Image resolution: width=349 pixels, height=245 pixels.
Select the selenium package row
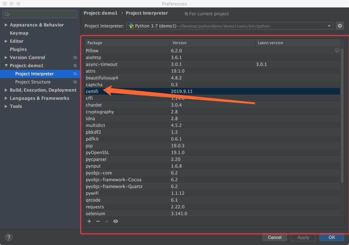pyautogui.click(x=212, y=214)
